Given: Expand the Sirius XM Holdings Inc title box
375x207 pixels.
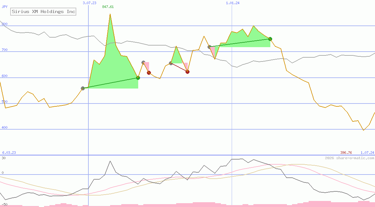Looking at the screenshot, I should pyautogui.click(x=43, y=11).
